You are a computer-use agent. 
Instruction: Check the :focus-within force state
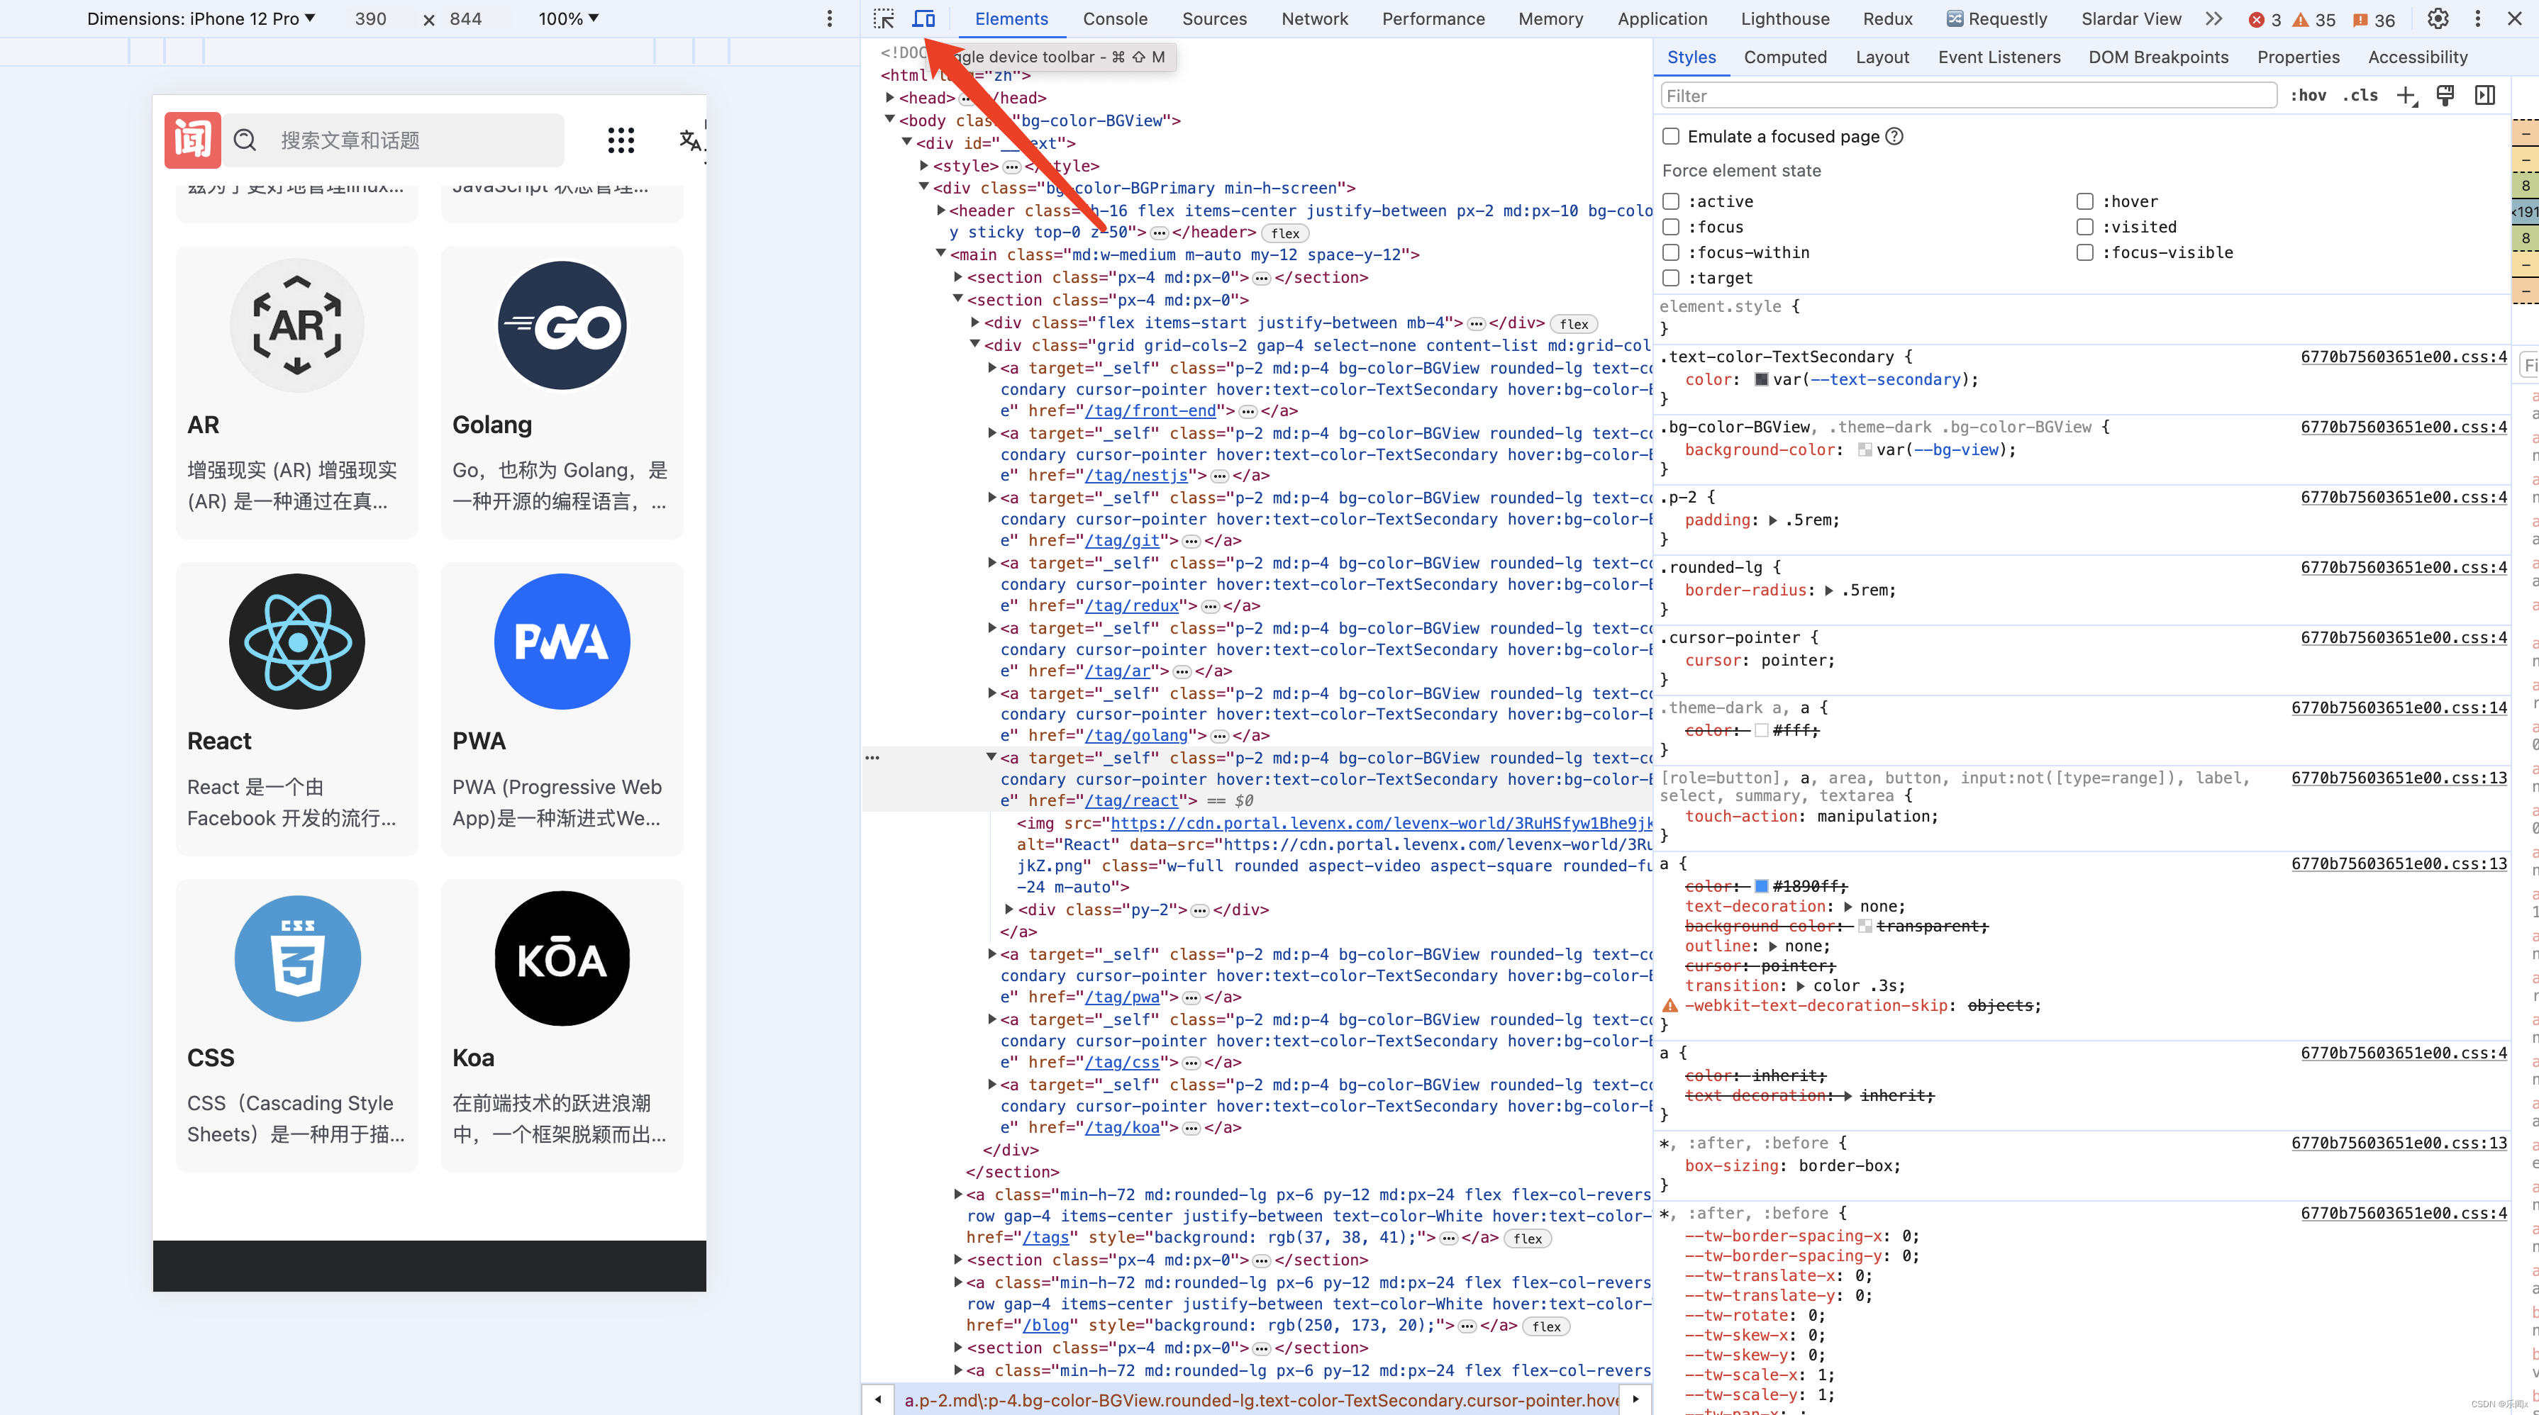point(1671,252)
